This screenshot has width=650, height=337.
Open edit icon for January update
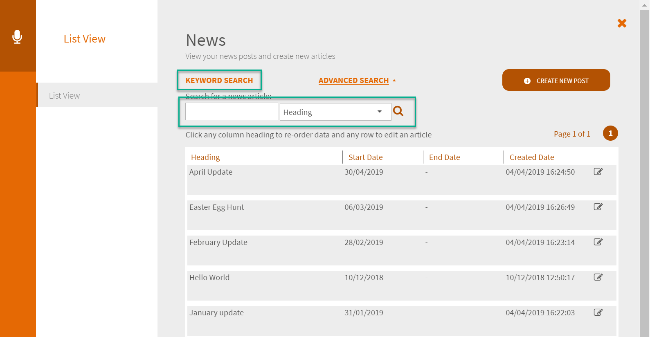pyautogui.click(x=598, y=312)
